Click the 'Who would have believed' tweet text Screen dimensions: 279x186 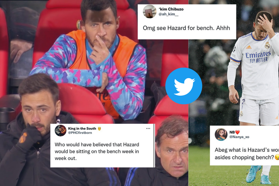click(97, 151)
